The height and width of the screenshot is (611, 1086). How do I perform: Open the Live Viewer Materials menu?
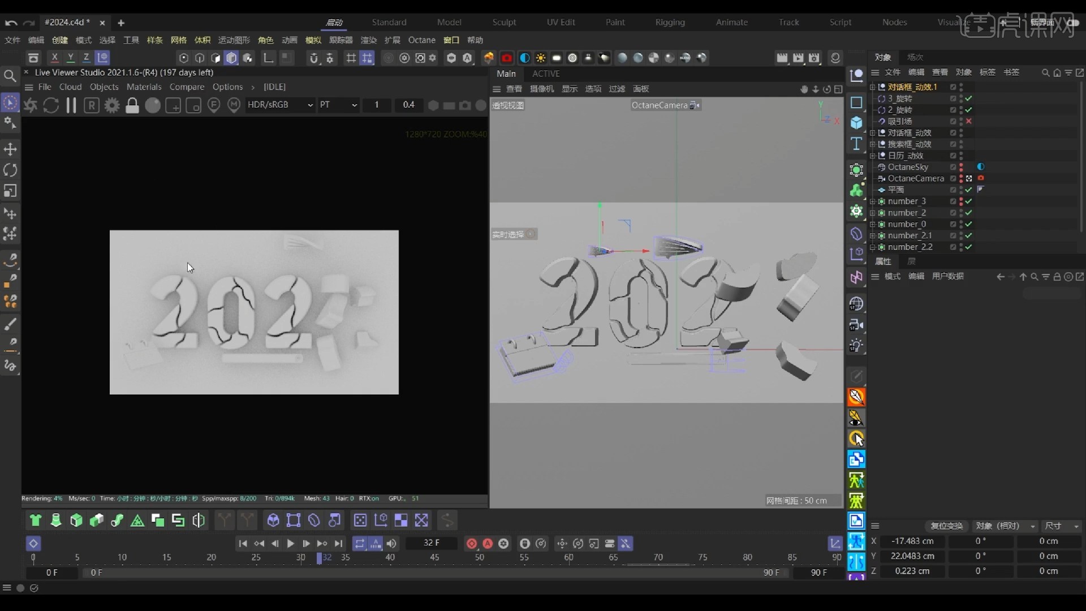(144, 87)
